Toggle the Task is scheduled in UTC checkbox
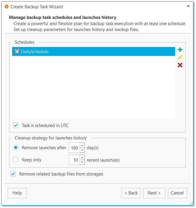196x208 pixels. tap(16, 126)
